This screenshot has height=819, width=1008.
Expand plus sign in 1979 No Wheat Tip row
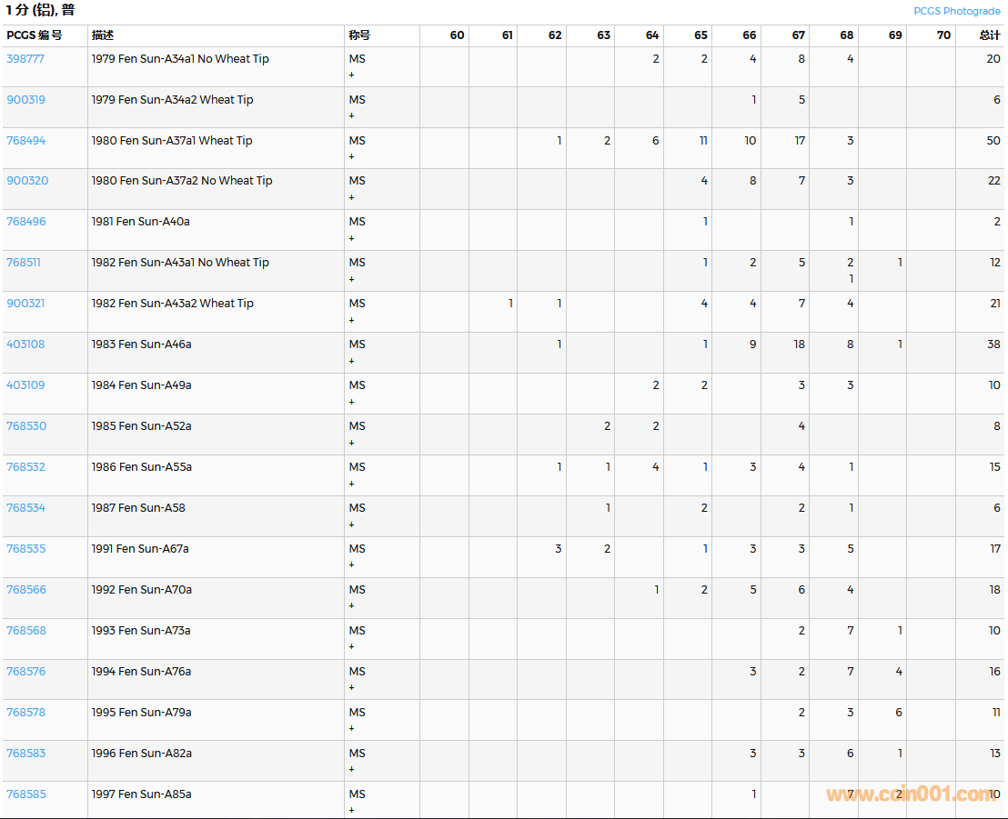tap(352, 75)
